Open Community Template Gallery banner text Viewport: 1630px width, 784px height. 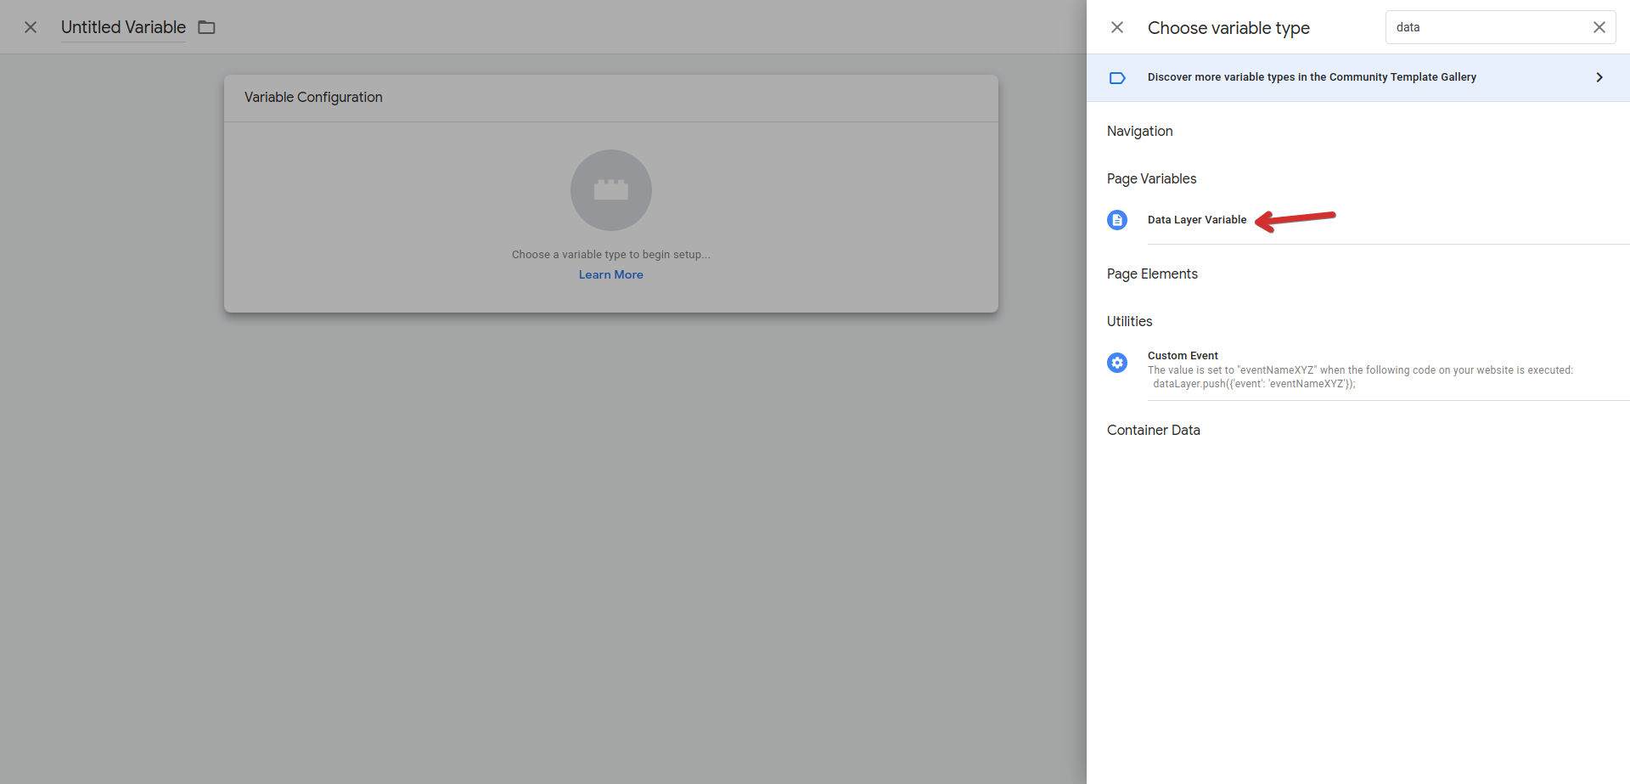1312,77
